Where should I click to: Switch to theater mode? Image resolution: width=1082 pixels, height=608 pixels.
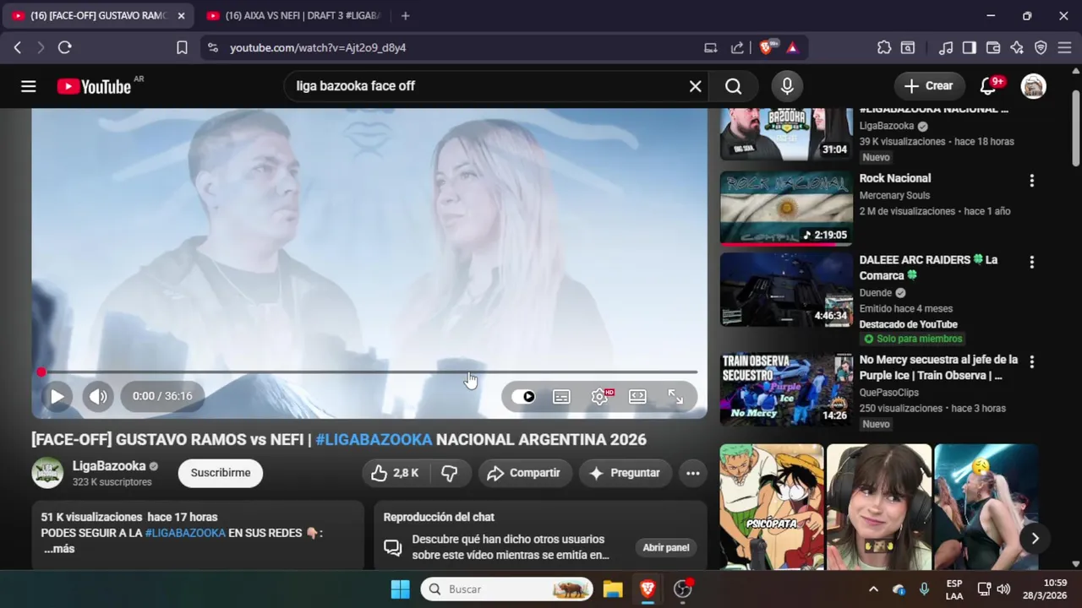[637, 397]
